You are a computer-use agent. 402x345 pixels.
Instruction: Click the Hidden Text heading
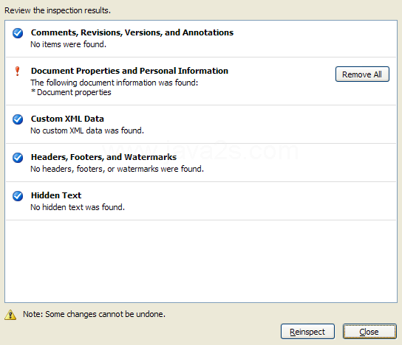56,195
